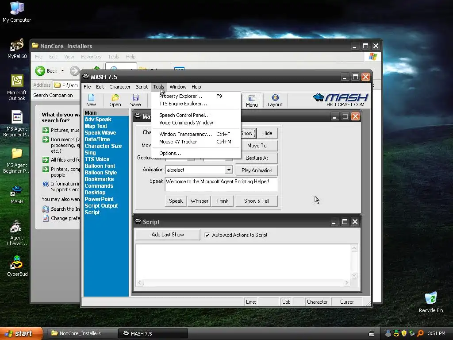Open the Back button history dropdown arrow
453x340 pixels.
click(62, 71)
